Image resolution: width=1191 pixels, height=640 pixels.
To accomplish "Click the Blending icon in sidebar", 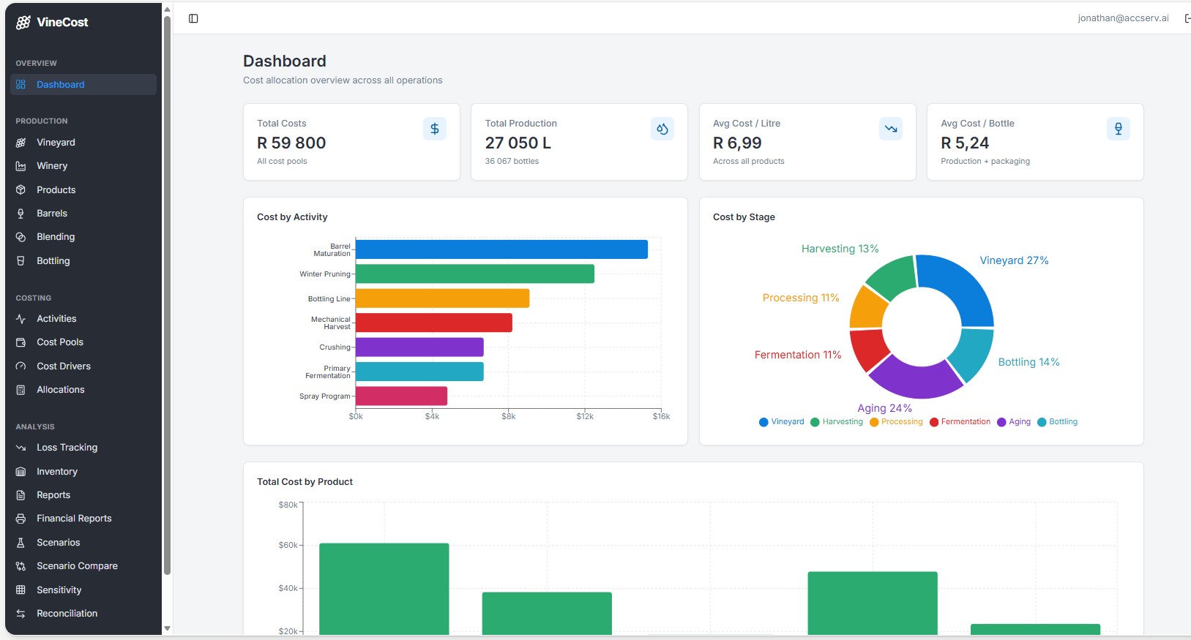I will click(20, 237).
